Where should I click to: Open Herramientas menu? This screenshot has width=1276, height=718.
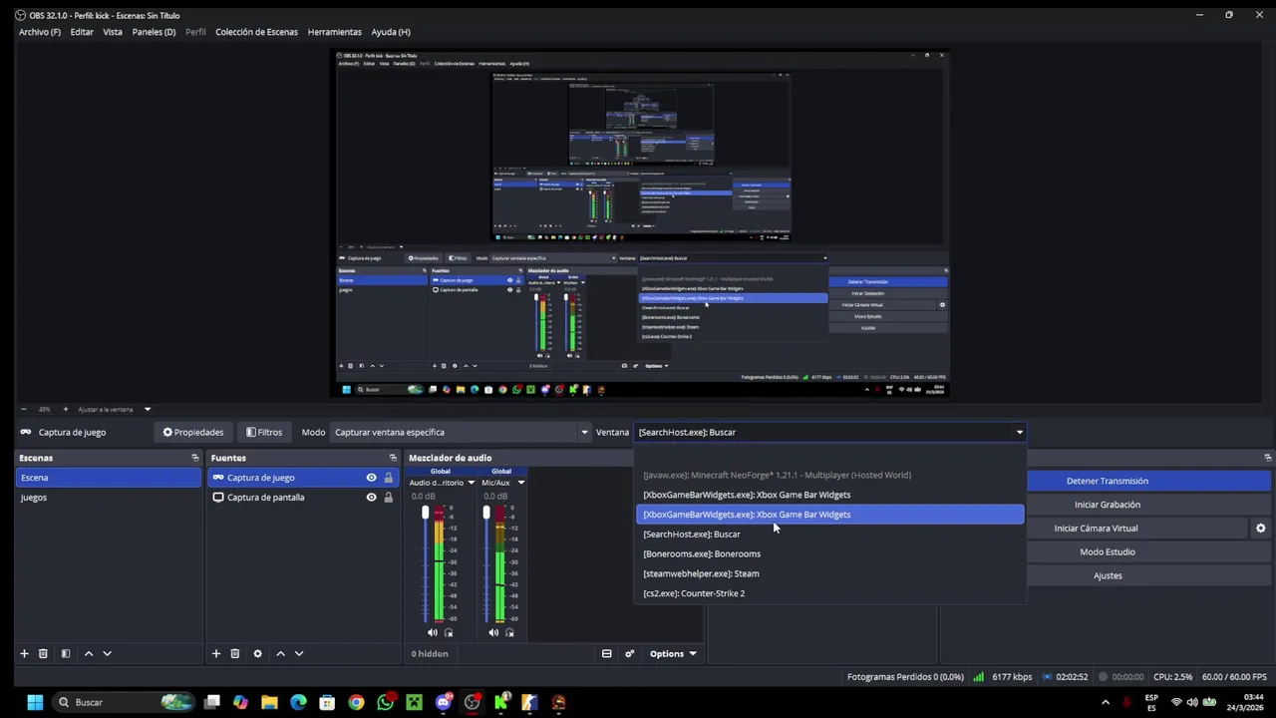334,32
